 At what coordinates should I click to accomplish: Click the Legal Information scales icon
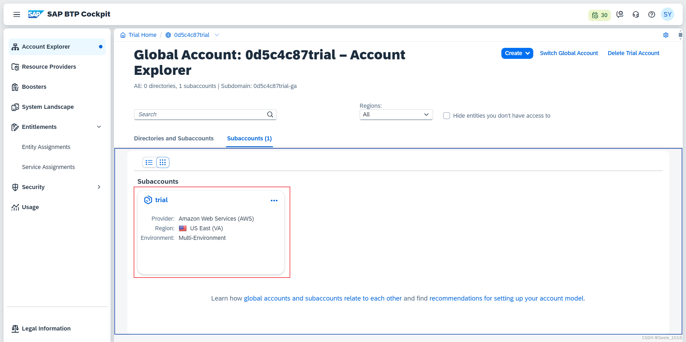tap(15, 329)
